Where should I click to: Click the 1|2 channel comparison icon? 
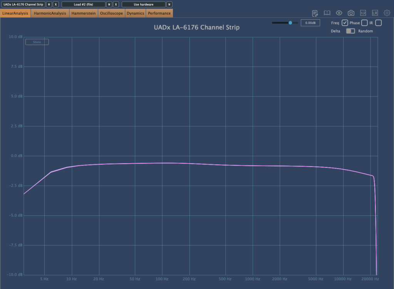point(363,13)
